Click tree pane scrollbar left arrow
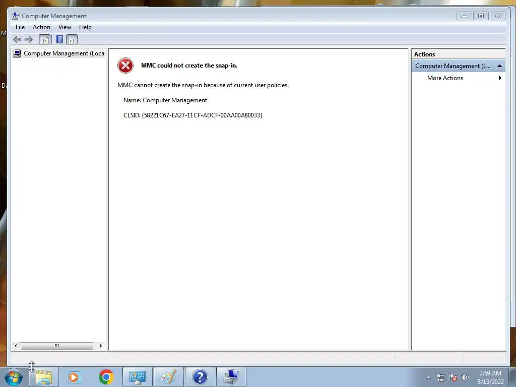516x387 pixels. (16, 346)
